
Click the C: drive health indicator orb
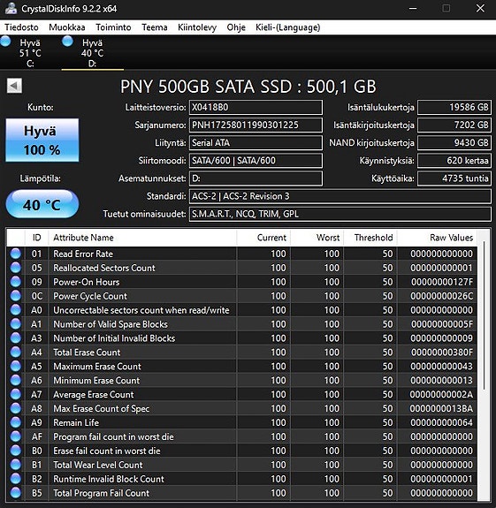[5, 42]
